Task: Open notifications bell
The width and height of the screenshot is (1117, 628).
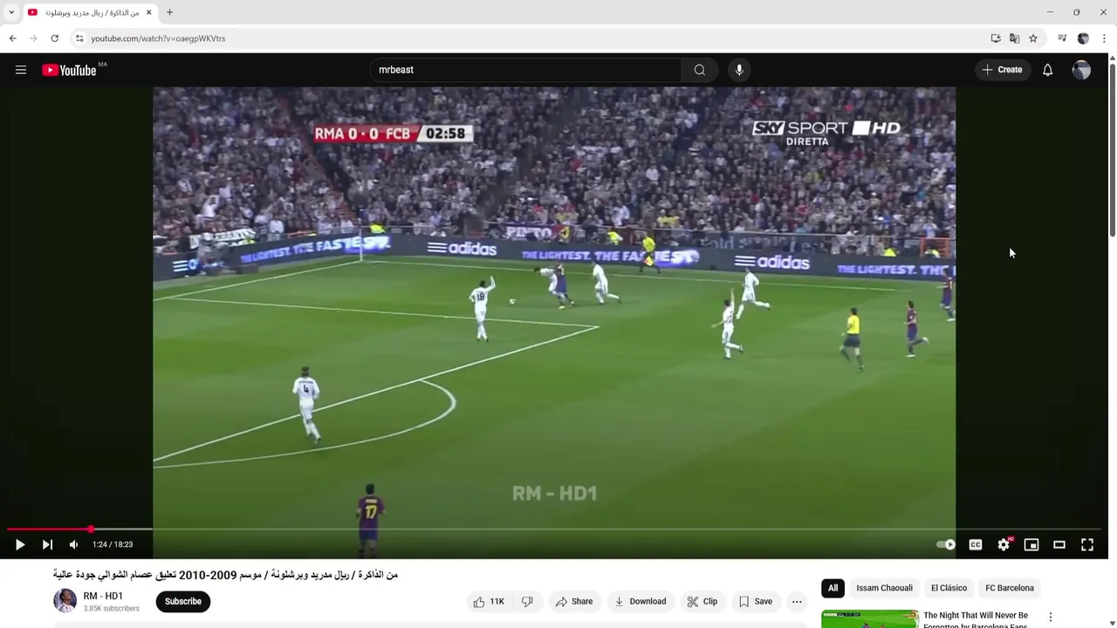Action: coord(1048,70)
